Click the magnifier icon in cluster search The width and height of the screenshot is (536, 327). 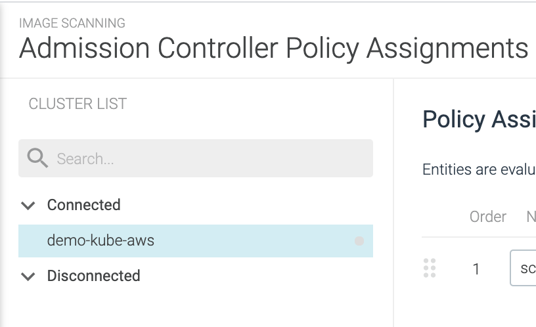(x=37, y=158)
